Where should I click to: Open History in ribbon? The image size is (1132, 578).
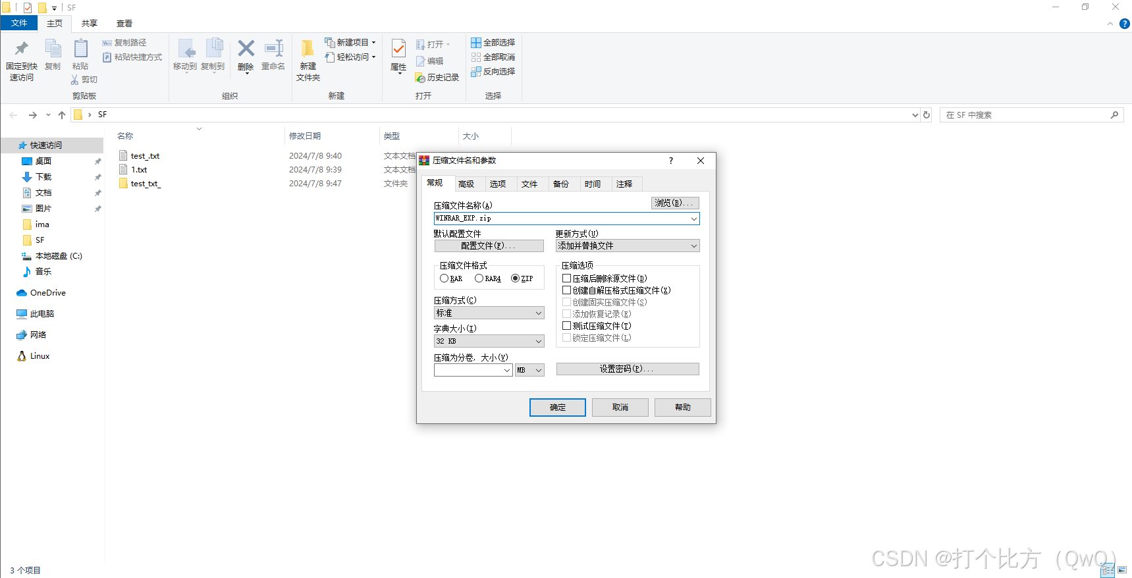437,78
